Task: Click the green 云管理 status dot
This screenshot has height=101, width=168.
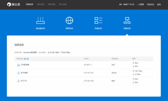Action: pyautogui.click(x=137, y=4)
